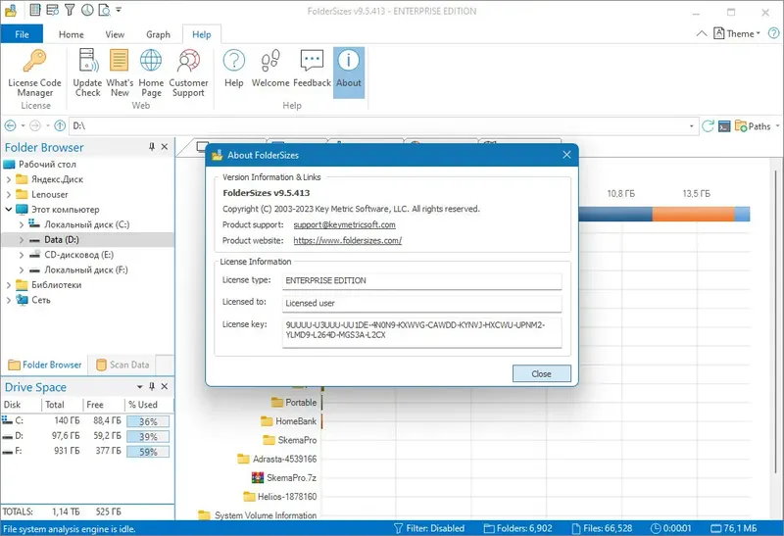Go up one folder level
Screen dimensions: 784x536
pos(60,126)
